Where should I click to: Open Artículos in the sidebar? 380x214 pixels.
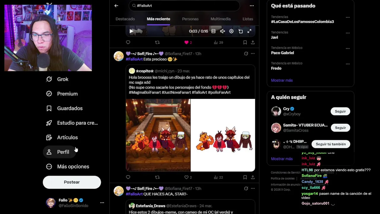click(62, 137)
